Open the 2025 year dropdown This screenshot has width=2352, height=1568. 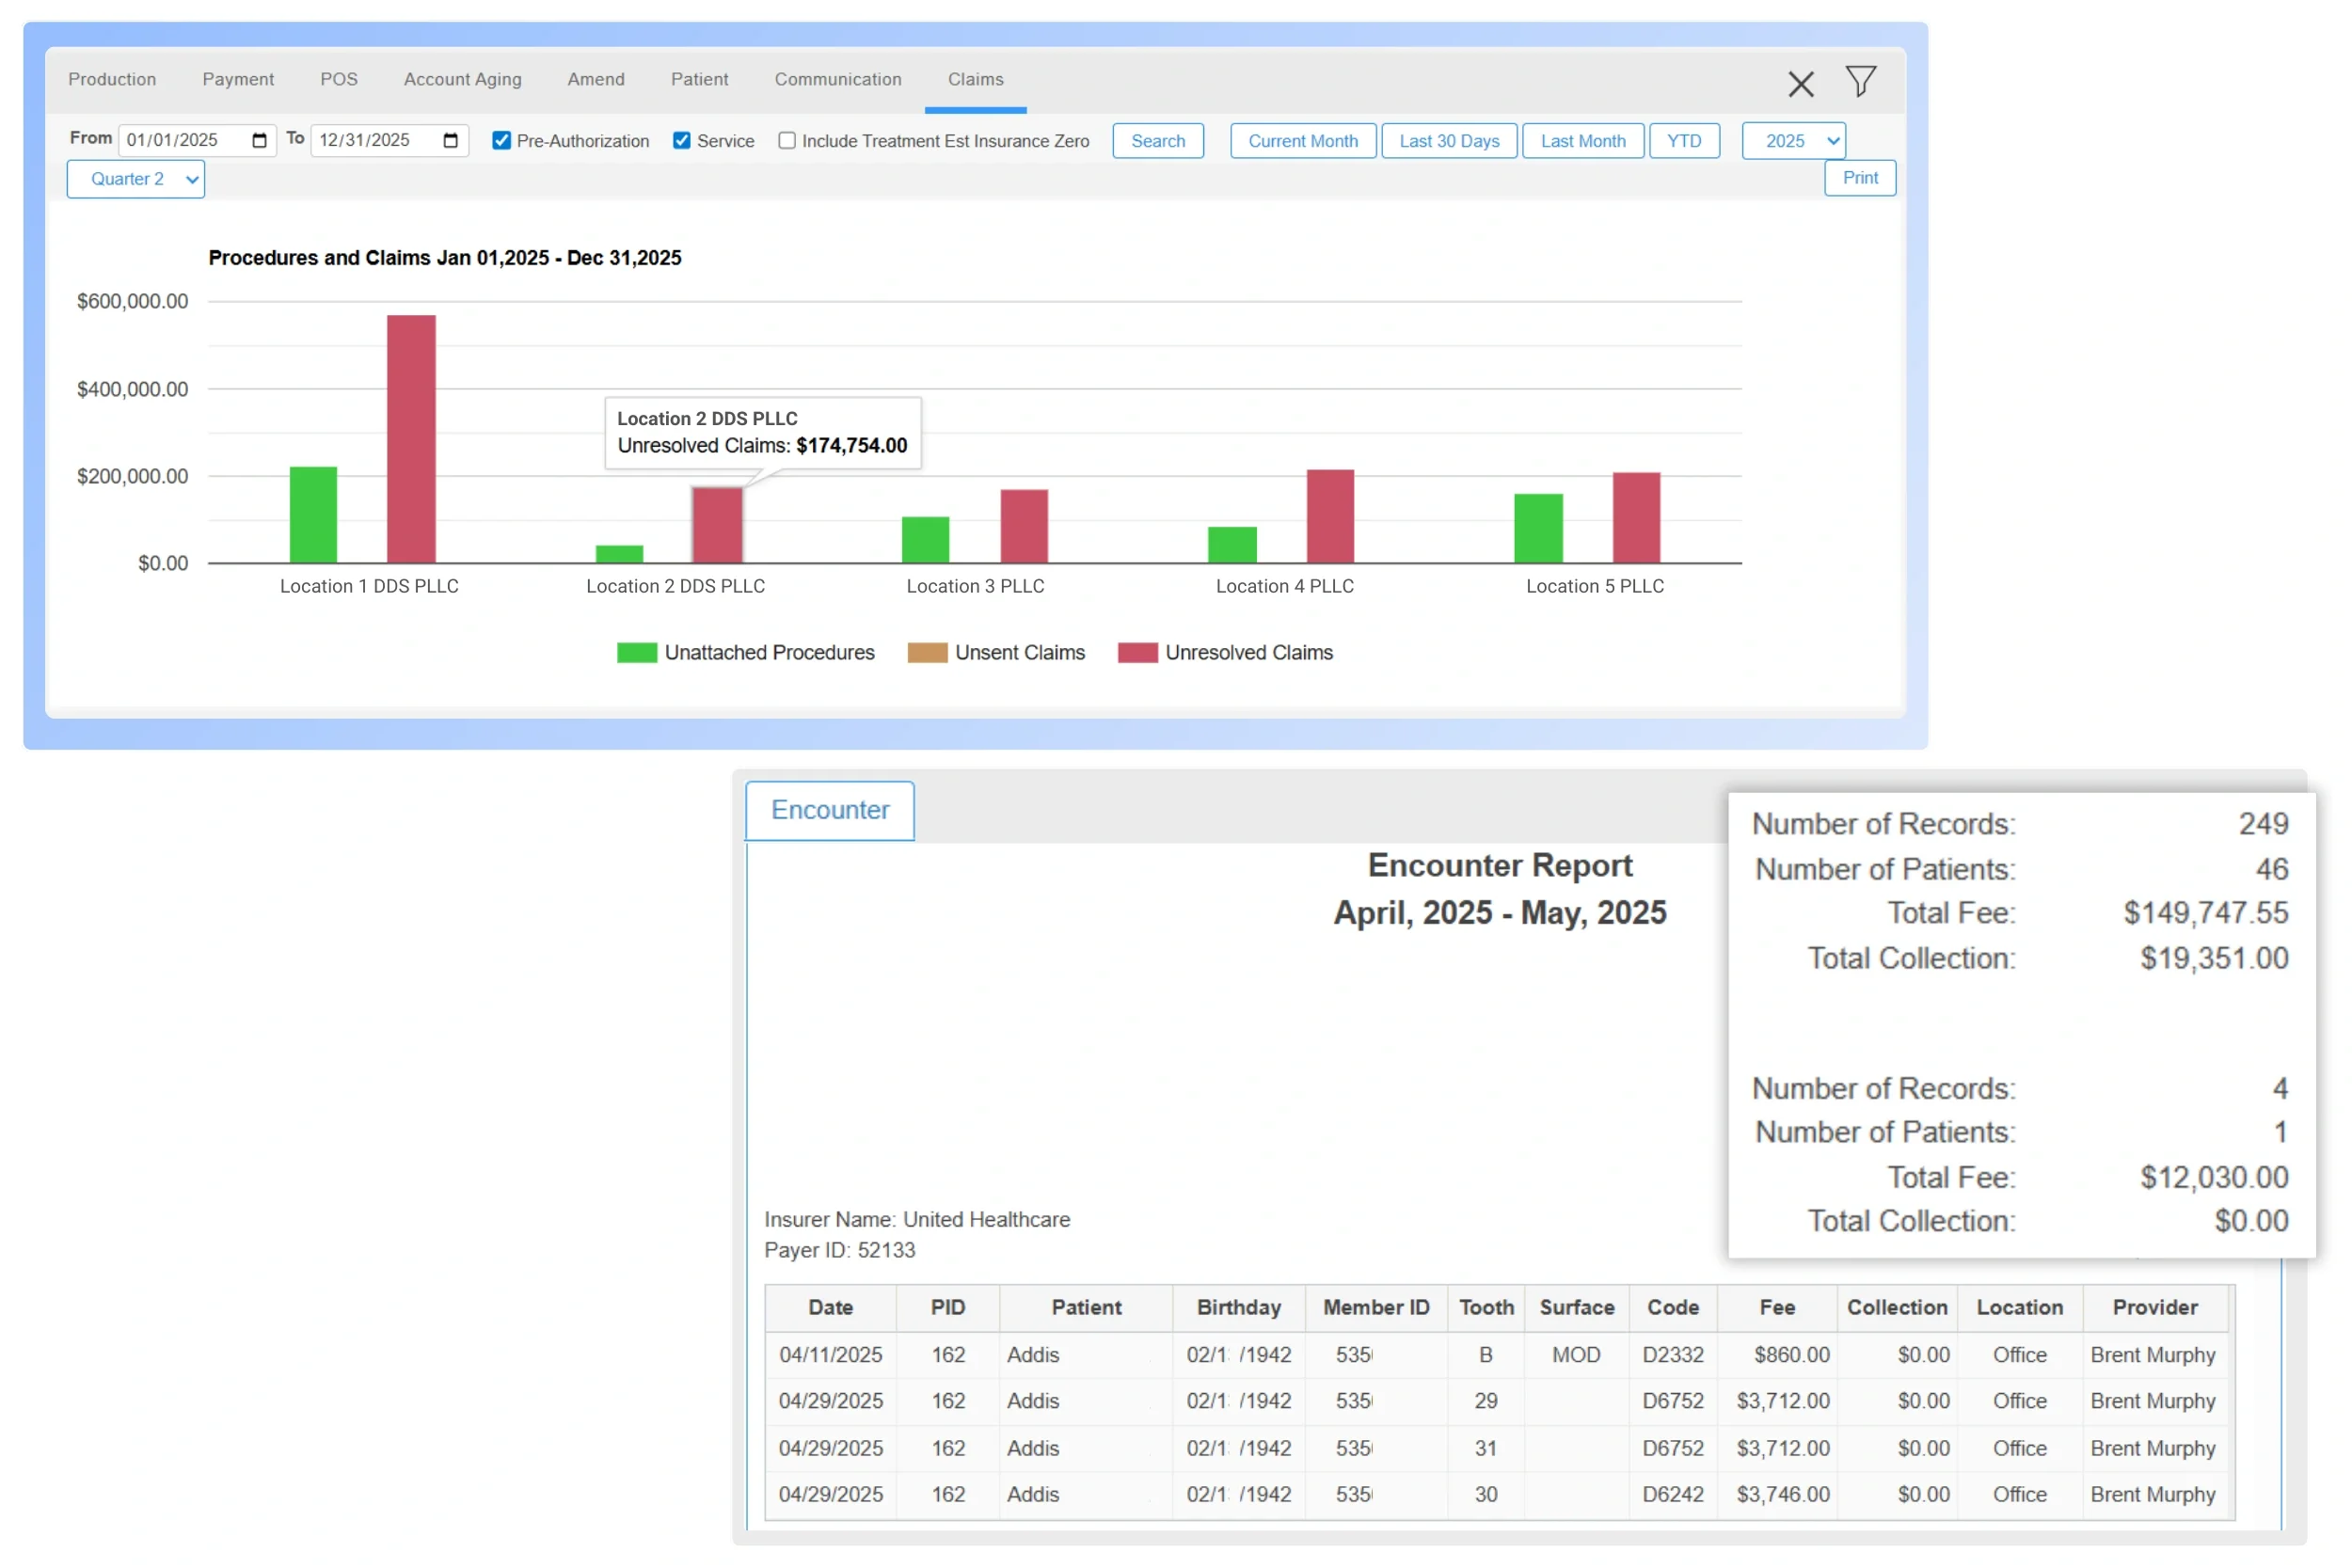pyautogui.click(x=1793, y=141)
